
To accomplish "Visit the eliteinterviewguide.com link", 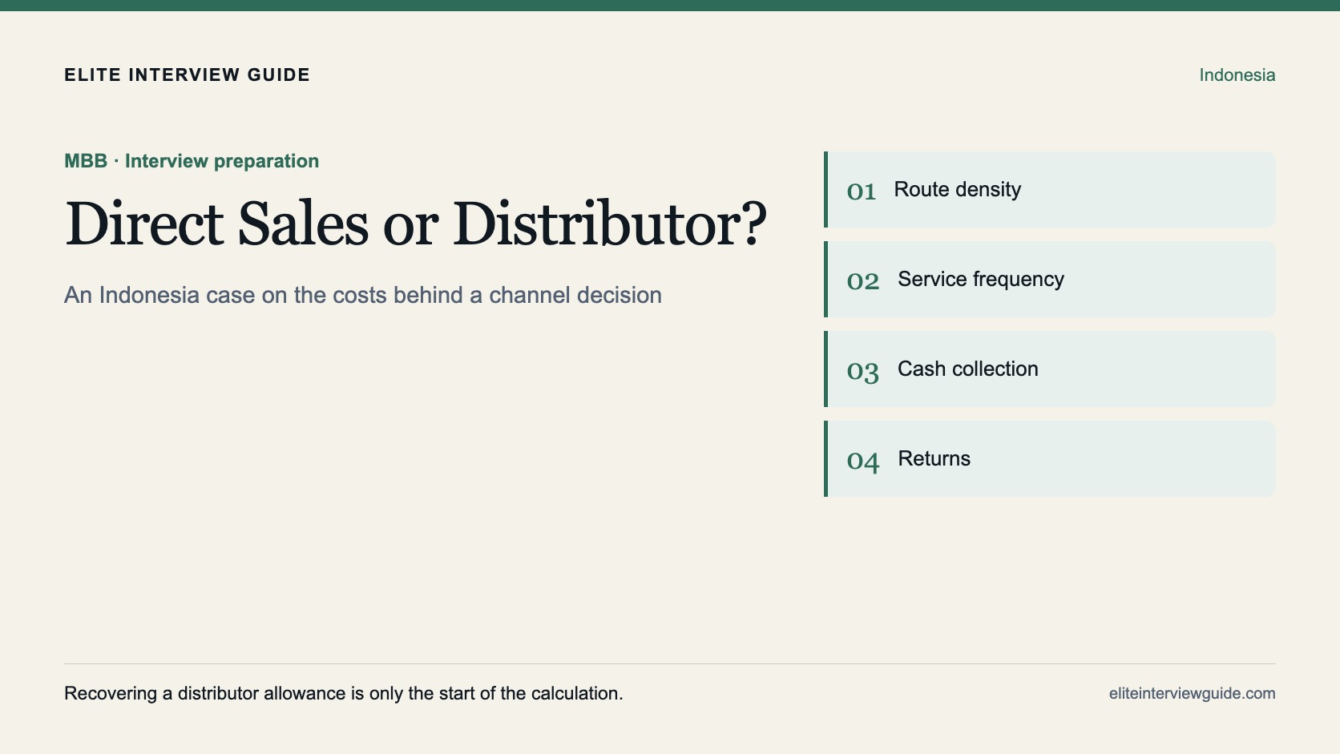I will pyautogui.click(x=1192, y=694).
